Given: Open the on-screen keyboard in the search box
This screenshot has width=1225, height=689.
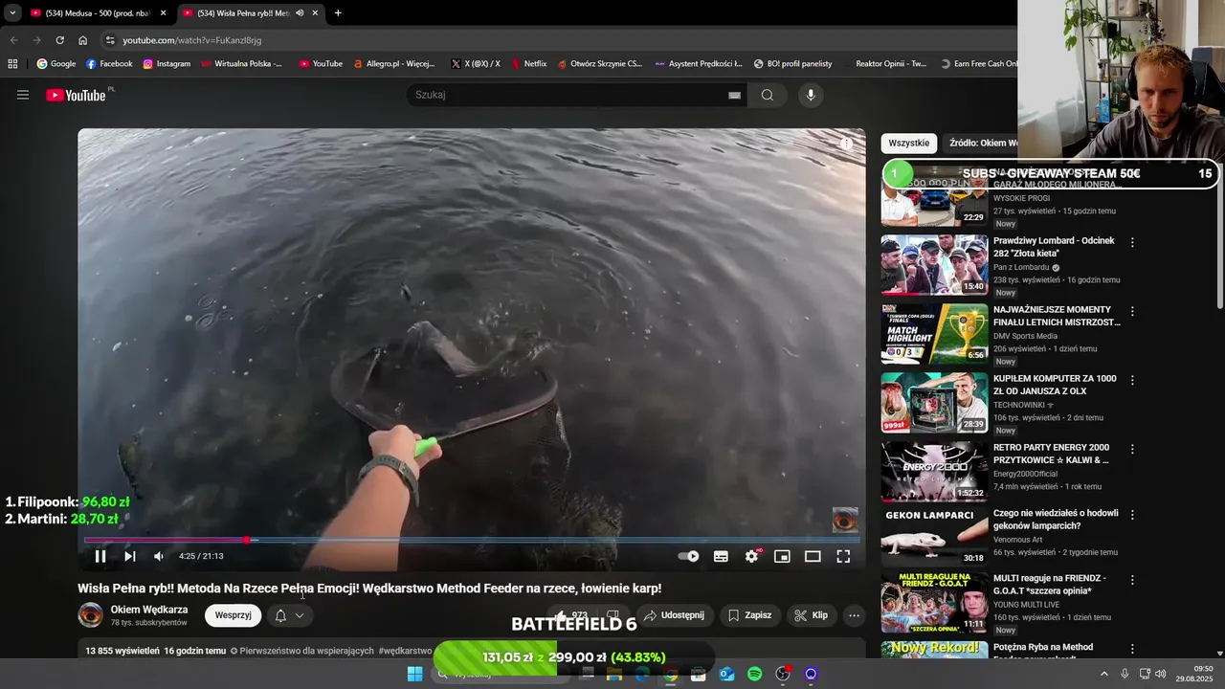Looking at the screenshot, I should tap(734, 95).
